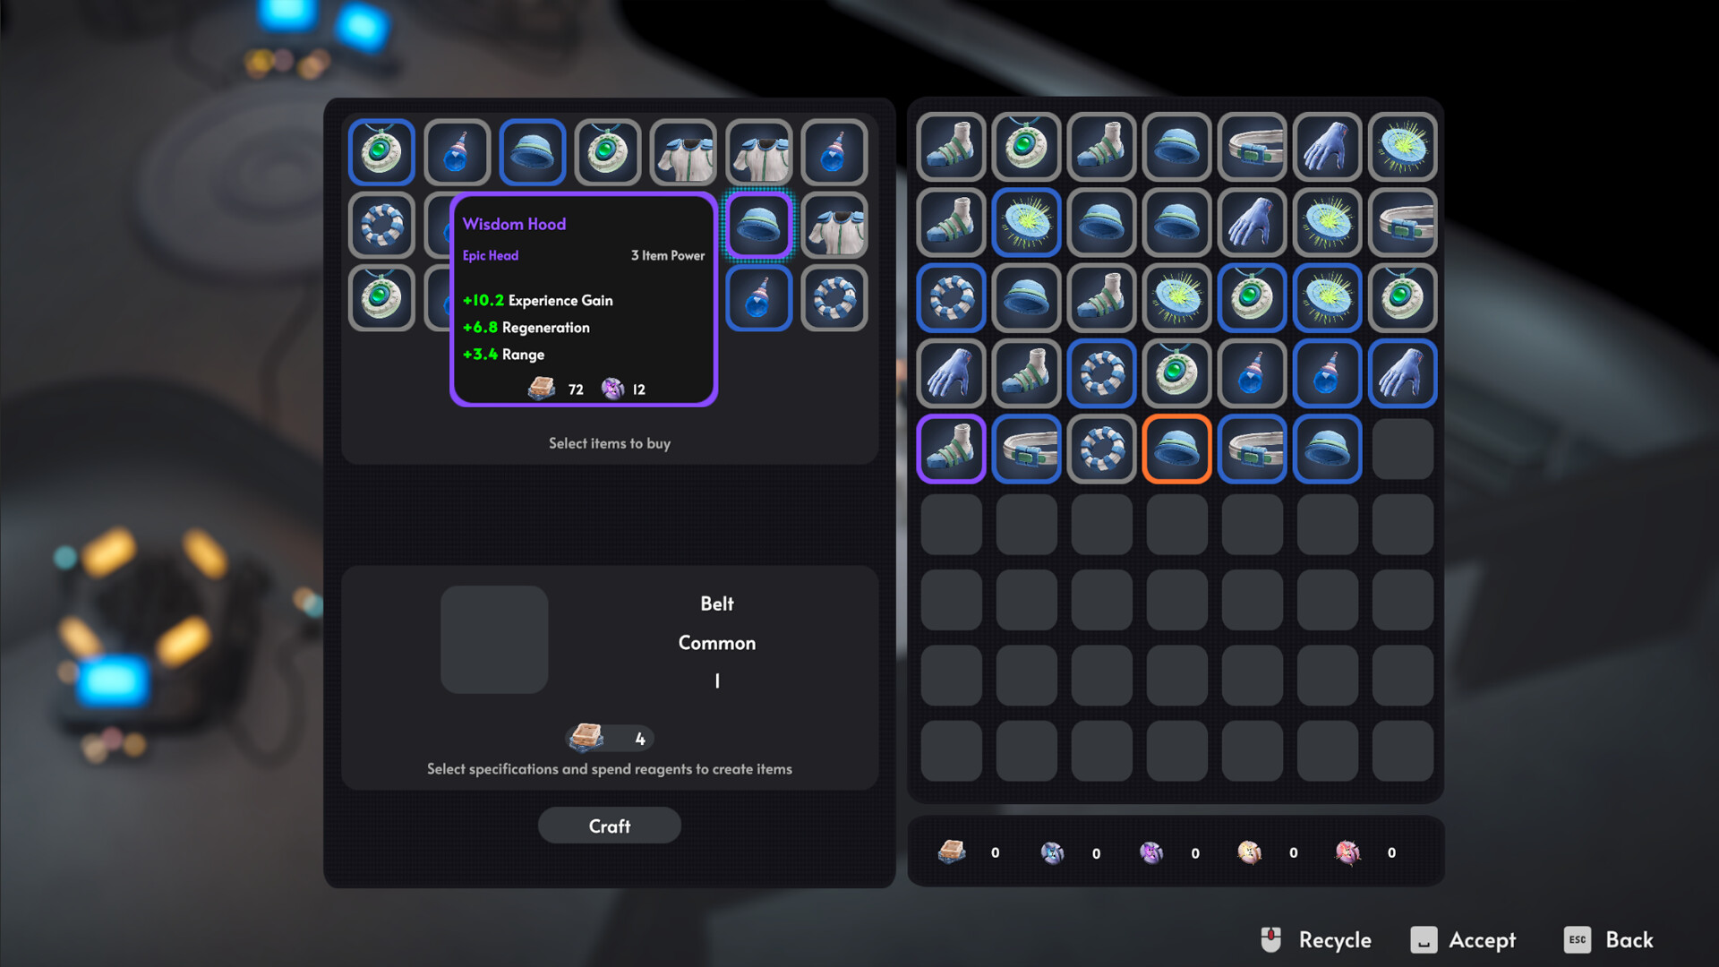The image size is (1719, 967).
Task: Click the blue crystal reagent icon in the currency bar
Action: tap(1052, 852)
